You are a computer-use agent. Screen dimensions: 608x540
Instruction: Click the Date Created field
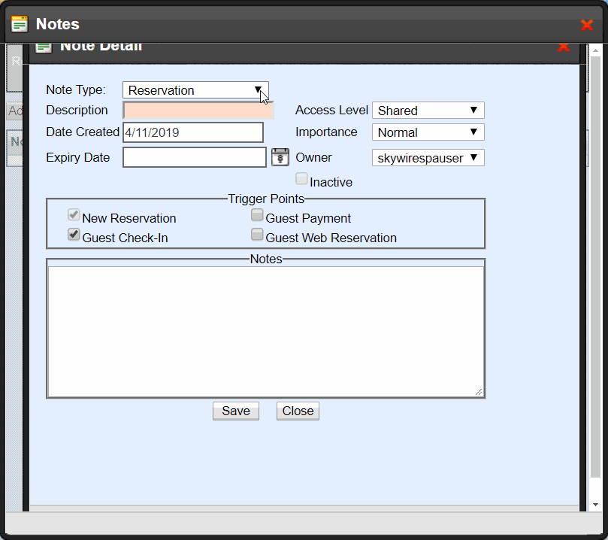(193, 132)
